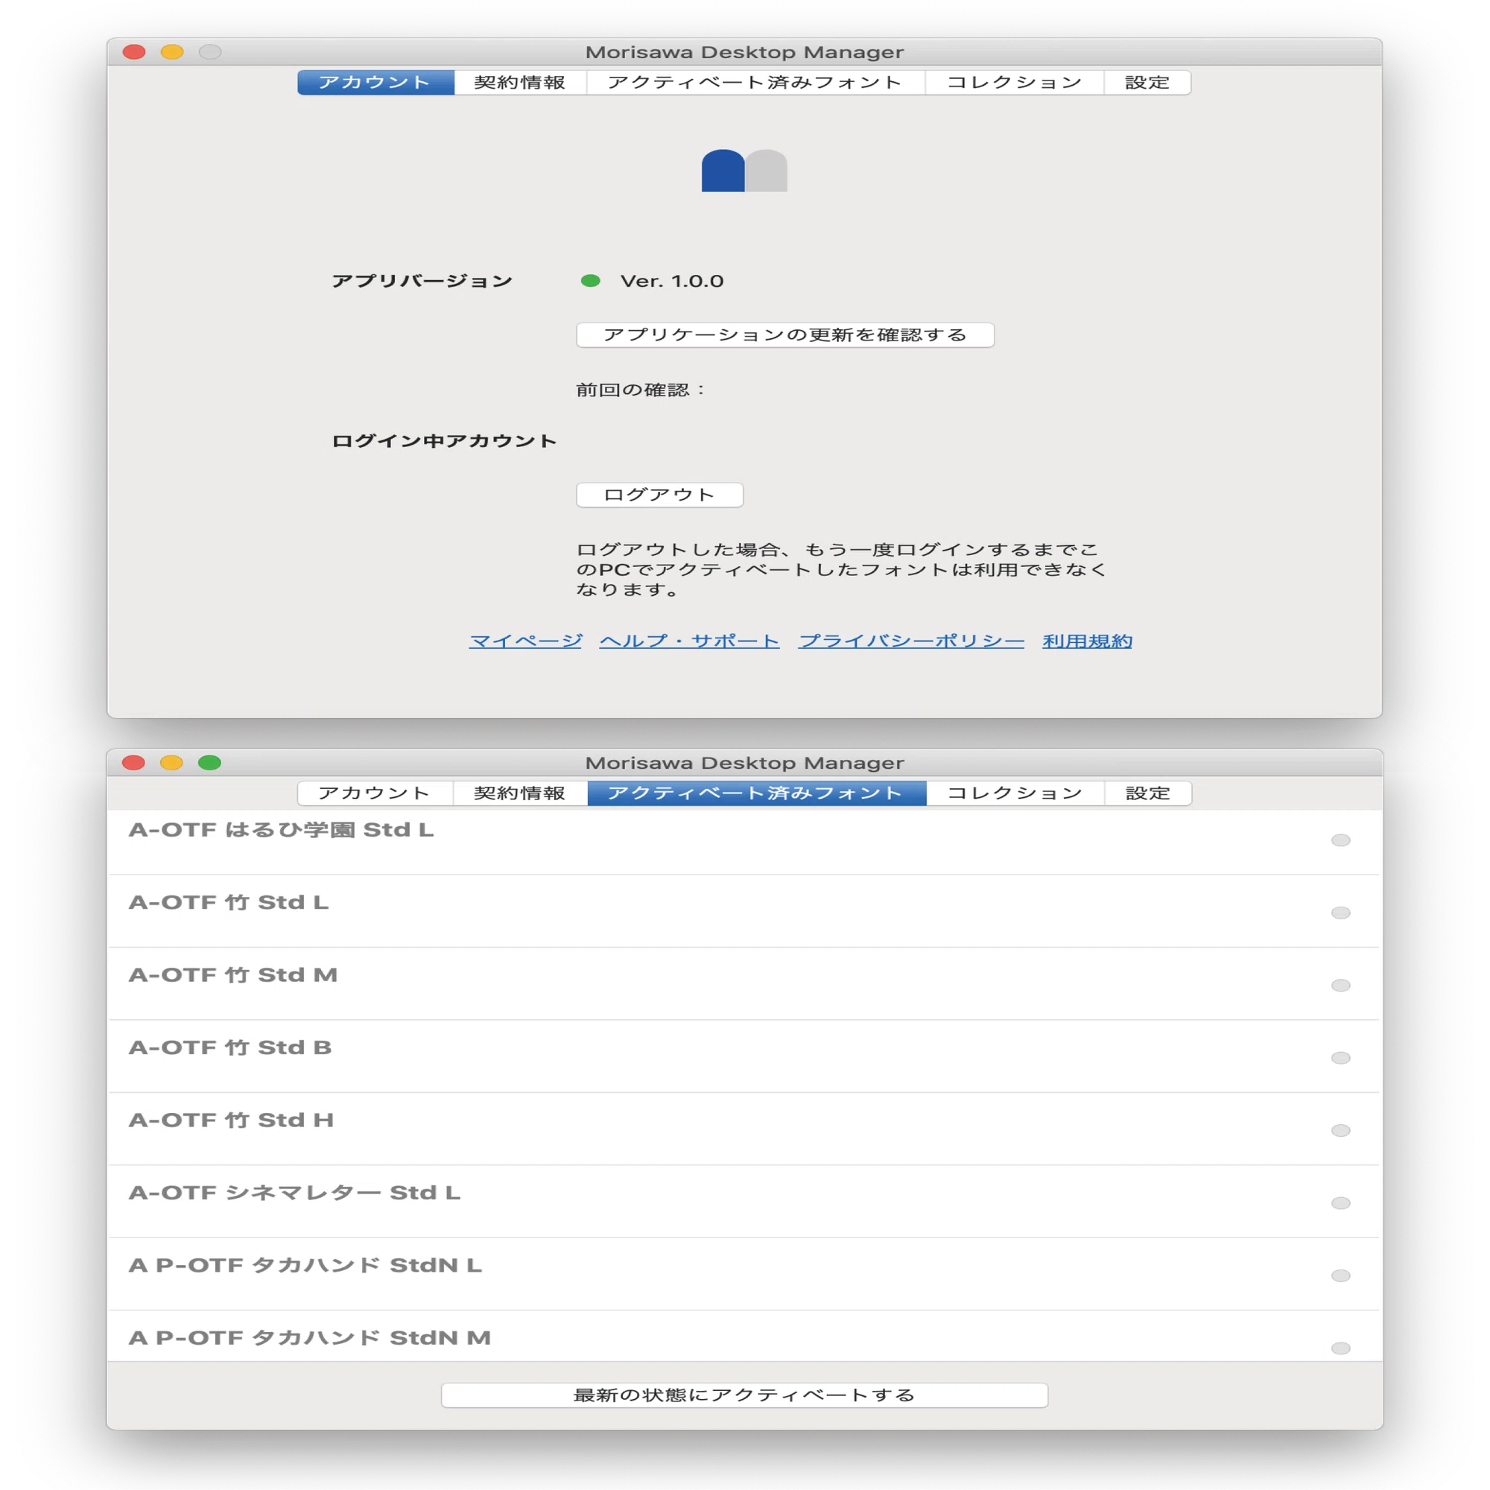
Task: Select font name A-OTF 竹 Std H
Action: (x=232, y=1120)
